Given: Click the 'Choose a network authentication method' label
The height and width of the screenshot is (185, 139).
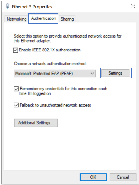Looking at the screenshot, I should click(50, 64).
